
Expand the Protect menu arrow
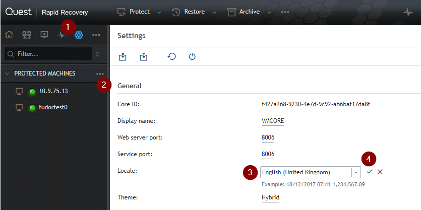point(159,12)
